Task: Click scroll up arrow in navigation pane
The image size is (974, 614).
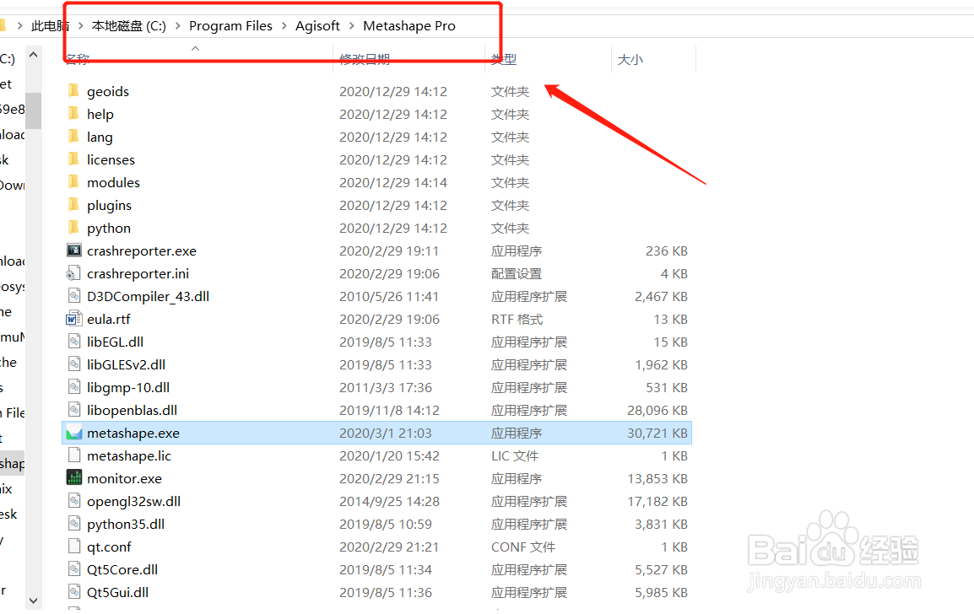Action: 34,55
